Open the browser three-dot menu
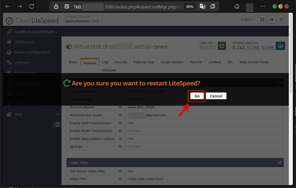 click(x=263, y=6)
